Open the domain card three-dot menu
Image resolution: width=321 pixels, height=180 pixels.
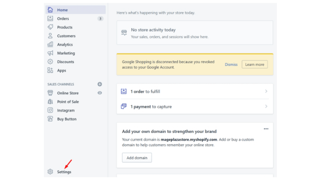[266, 129]
